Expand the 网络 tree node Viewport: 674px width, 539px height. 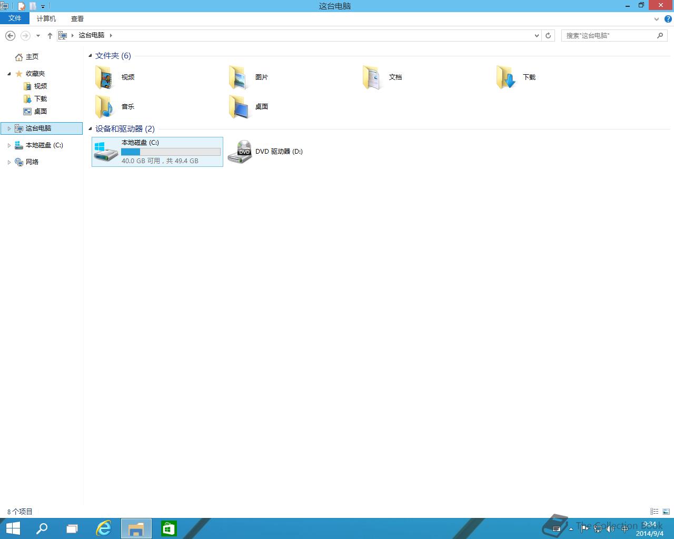coord(9,162)
